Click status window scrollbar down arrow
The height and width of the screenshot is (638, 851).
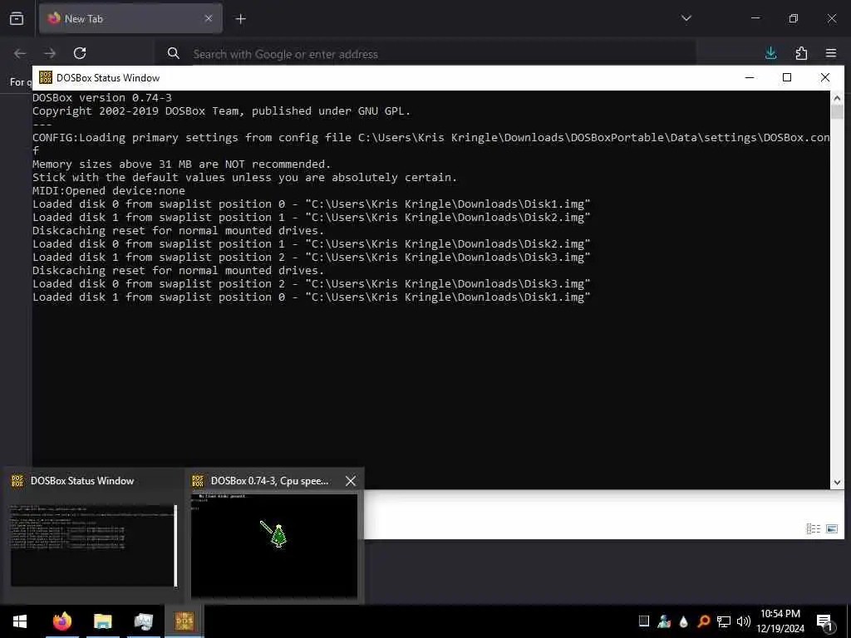click(836, 483)
